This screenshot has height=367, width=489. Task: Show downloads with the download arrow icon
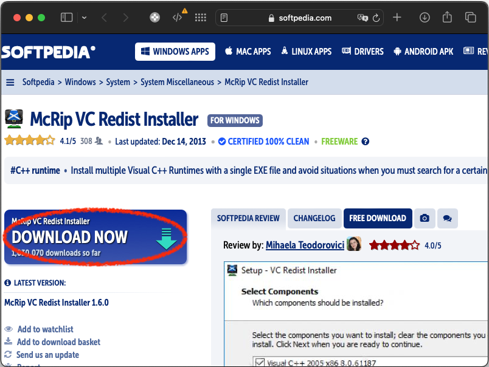tap(425, 18)
